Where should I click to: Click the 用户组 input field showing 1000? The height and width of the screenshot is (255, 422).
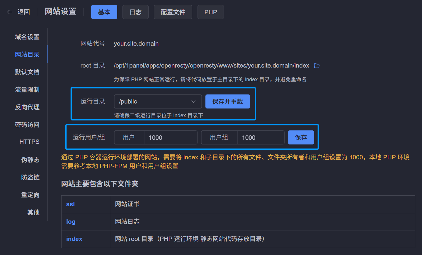(261, 137)
